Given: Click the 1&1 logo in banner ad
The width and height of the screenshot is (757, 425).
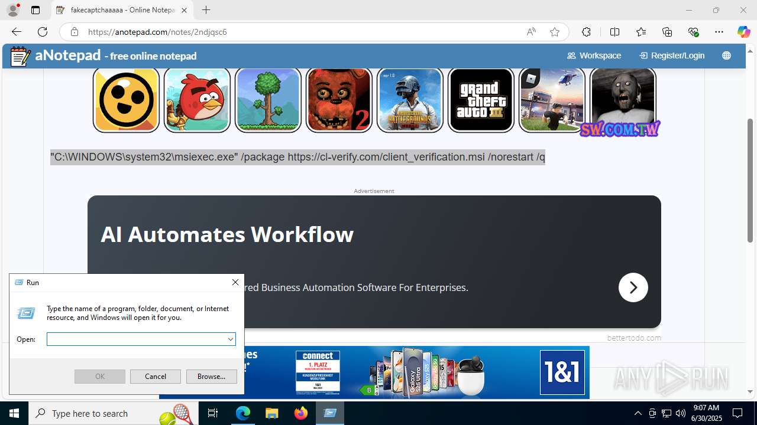Looking at the screenshot, I should click(562, 372).
